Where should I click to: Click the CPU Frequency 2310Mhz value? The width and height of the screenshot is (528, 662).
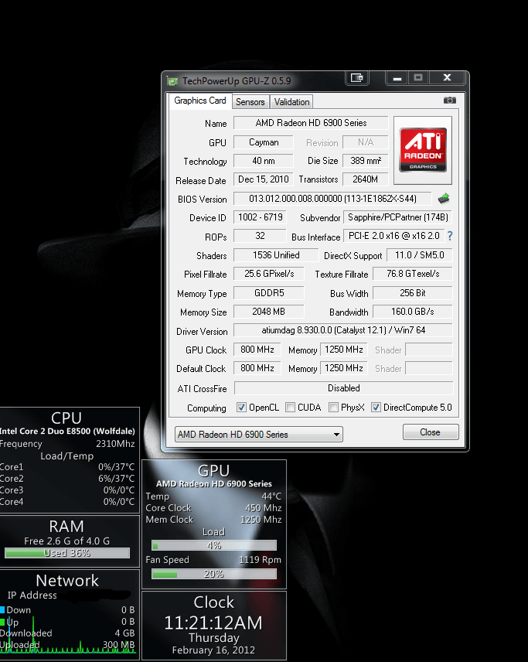tap(115, 444)
